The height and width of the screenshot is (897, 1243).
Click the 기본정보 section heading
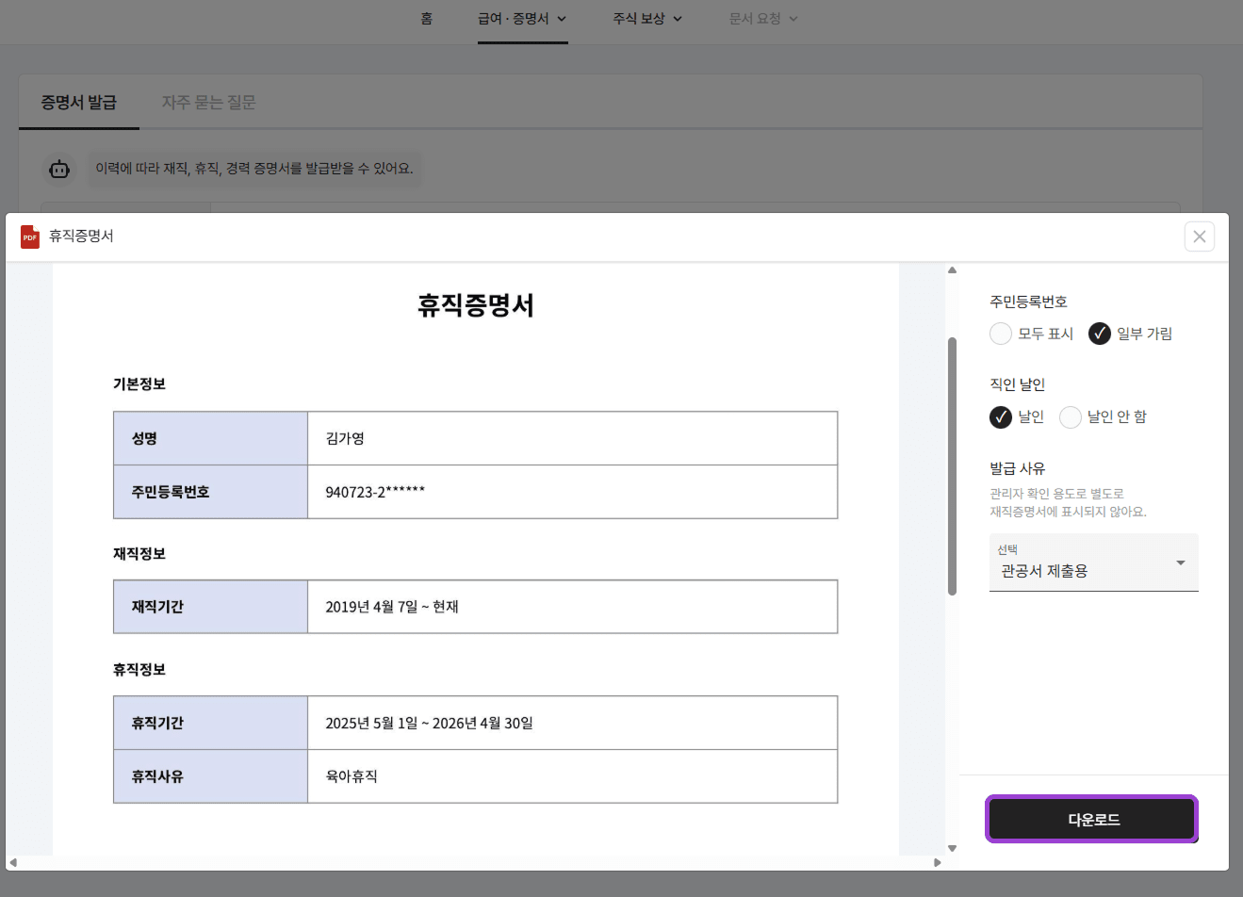(139, 383)
